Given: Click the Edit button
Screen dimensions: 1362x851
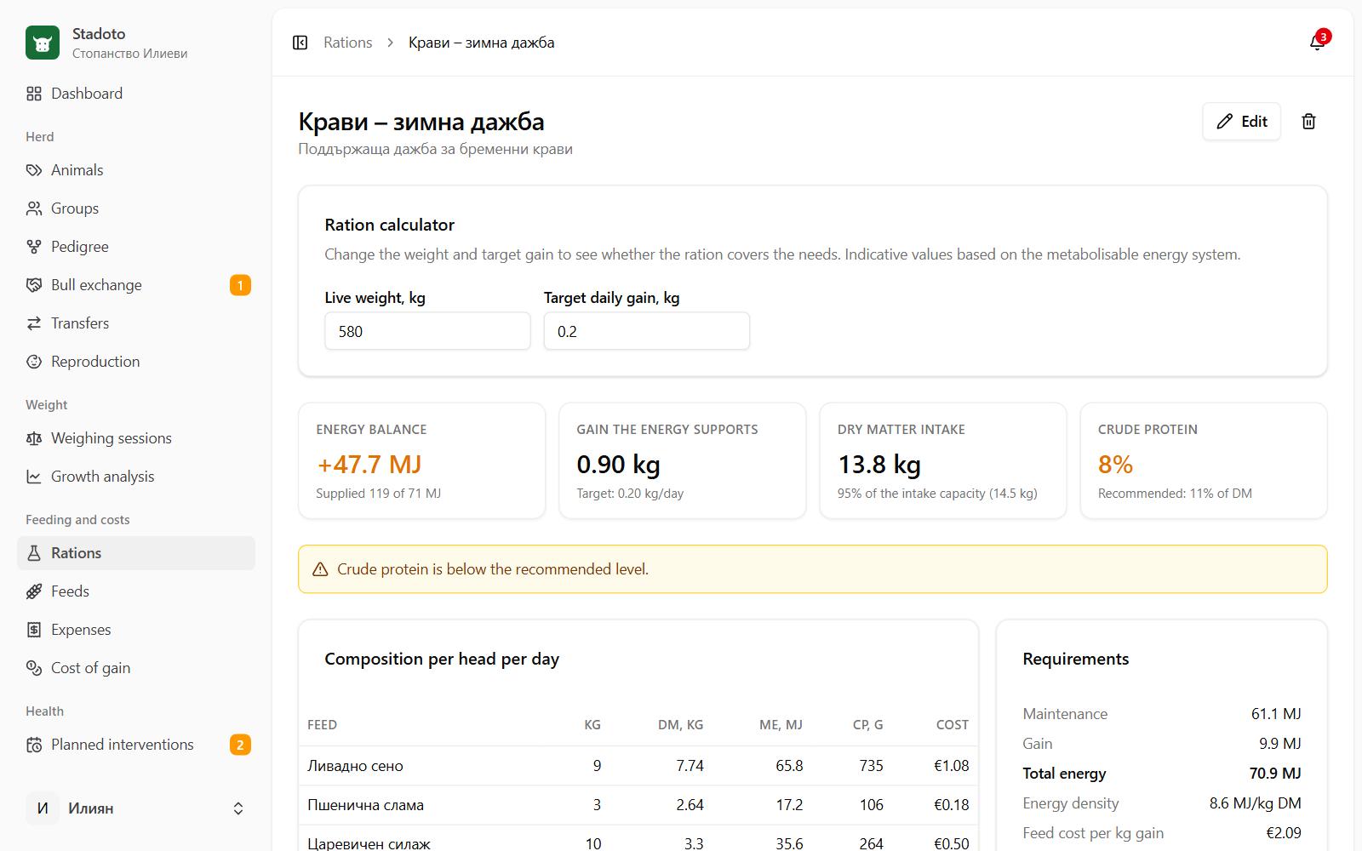Looking at the screenshot, I should 1241,122.
